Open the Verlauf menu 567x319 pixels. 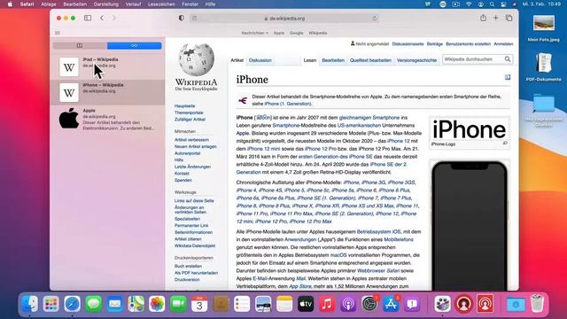133,4
